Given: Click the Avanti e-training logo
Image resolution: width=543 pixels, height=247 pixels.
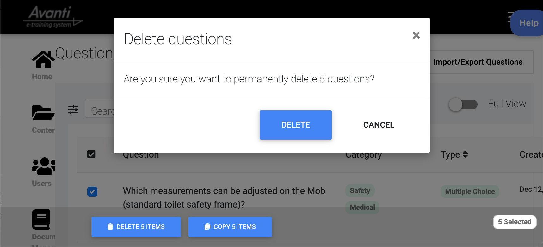Looking at the screenshot, I should [53, 17].
